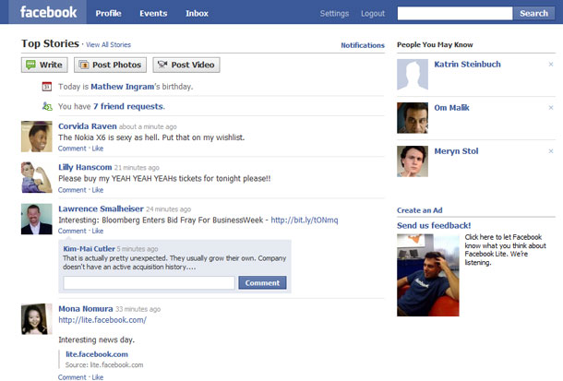This screenshot has height=381, width=563.
Task: Open the View All Stories link
Action: pyautogui.click(x=108, y=45)
